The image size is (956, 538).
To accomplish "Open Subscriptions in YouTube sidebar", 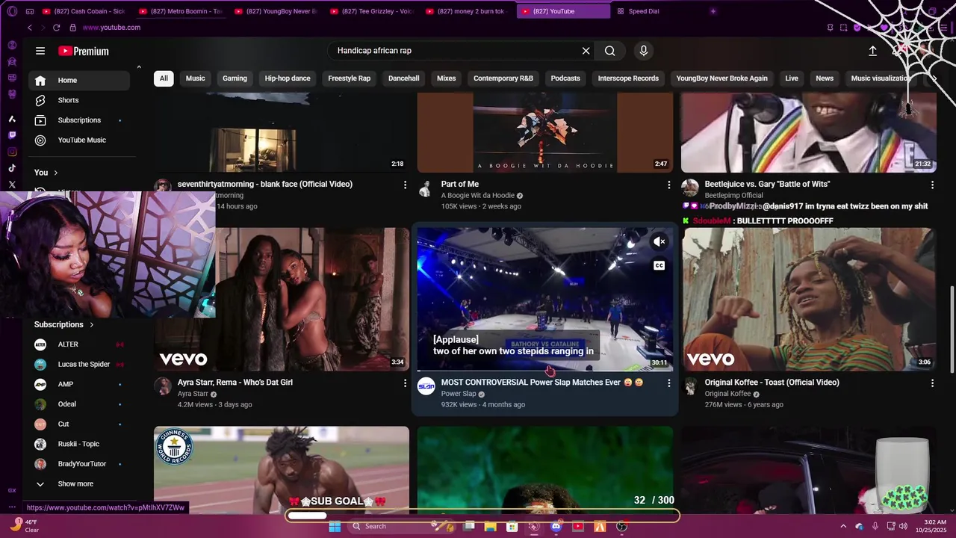I will 79,120.
